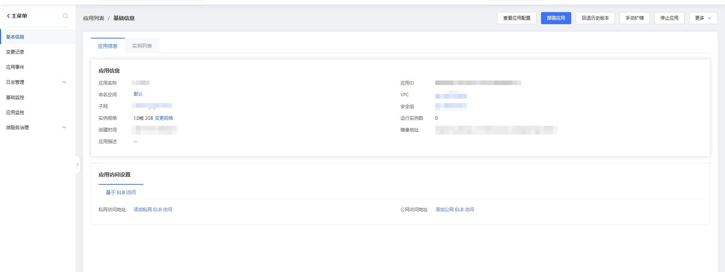Viewport: 725px width, 272px height.
Task: Click the 变更规格 link
Action: (x=164, y=118)
